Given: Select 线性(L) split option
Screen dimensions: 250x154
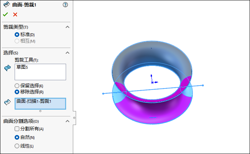Looking at the screenshot, I should click(x=17, y=146).
